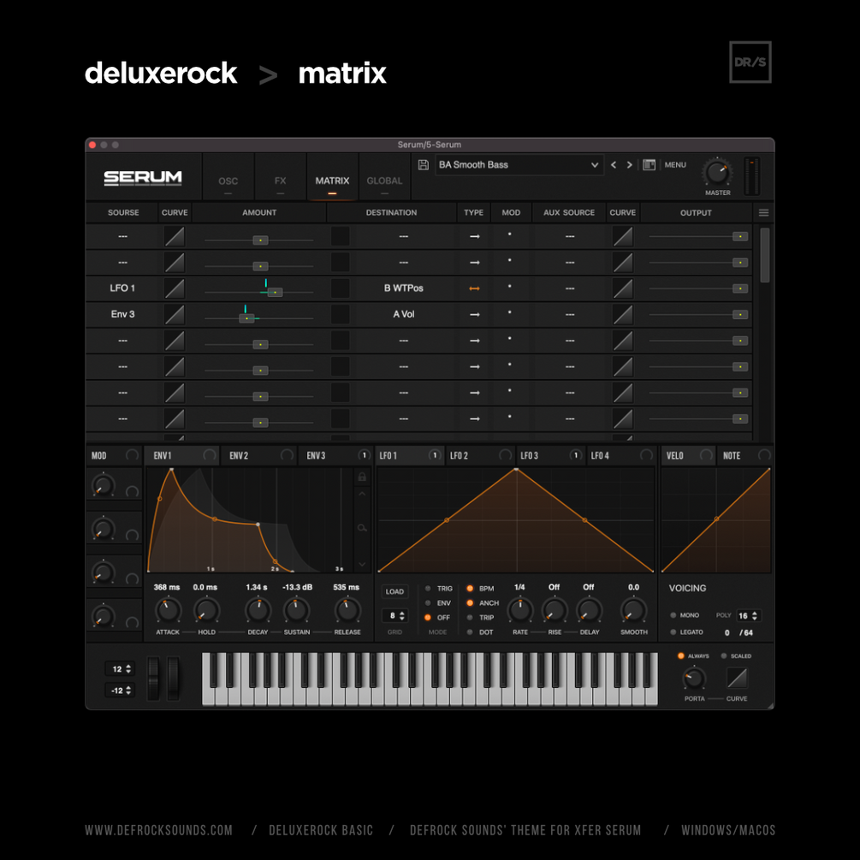The image size is (860, 860).
Task: Change pitch bend up stepper 12
Action: (x=120, y=668)
